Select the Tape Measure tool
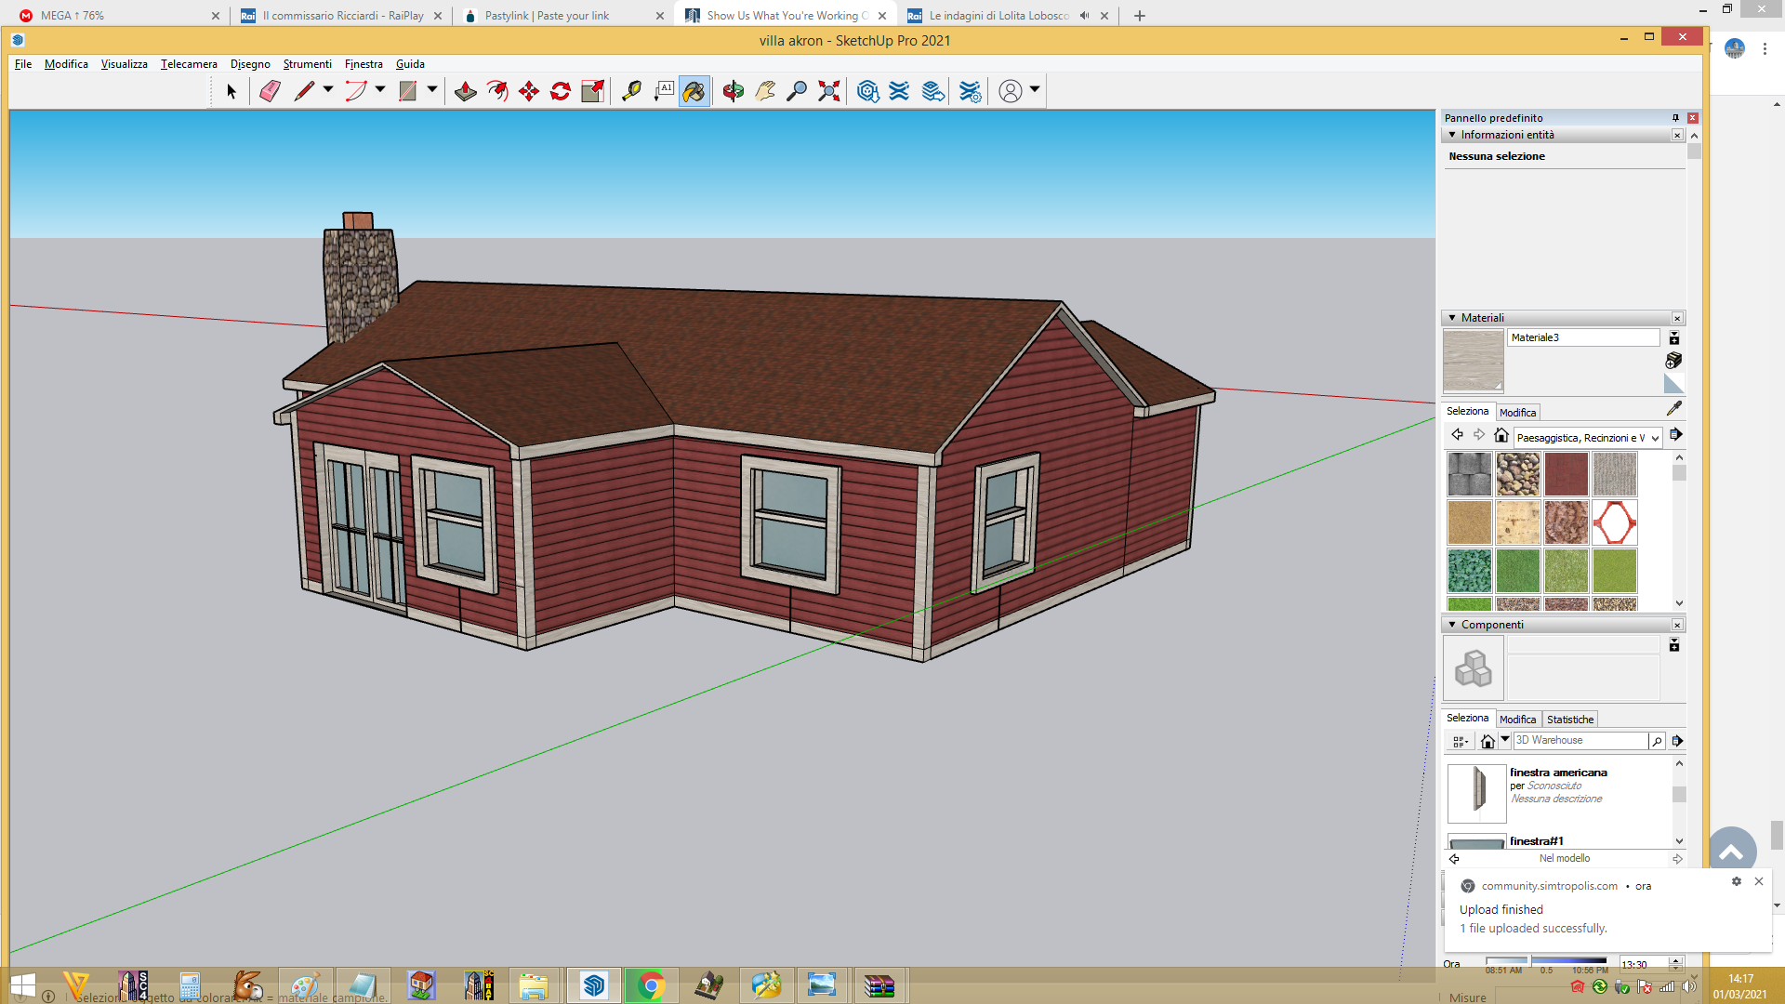Image resolution: width=1785 pixels, height=1004 pixels. pyautogui.click(x=631, y=91)
